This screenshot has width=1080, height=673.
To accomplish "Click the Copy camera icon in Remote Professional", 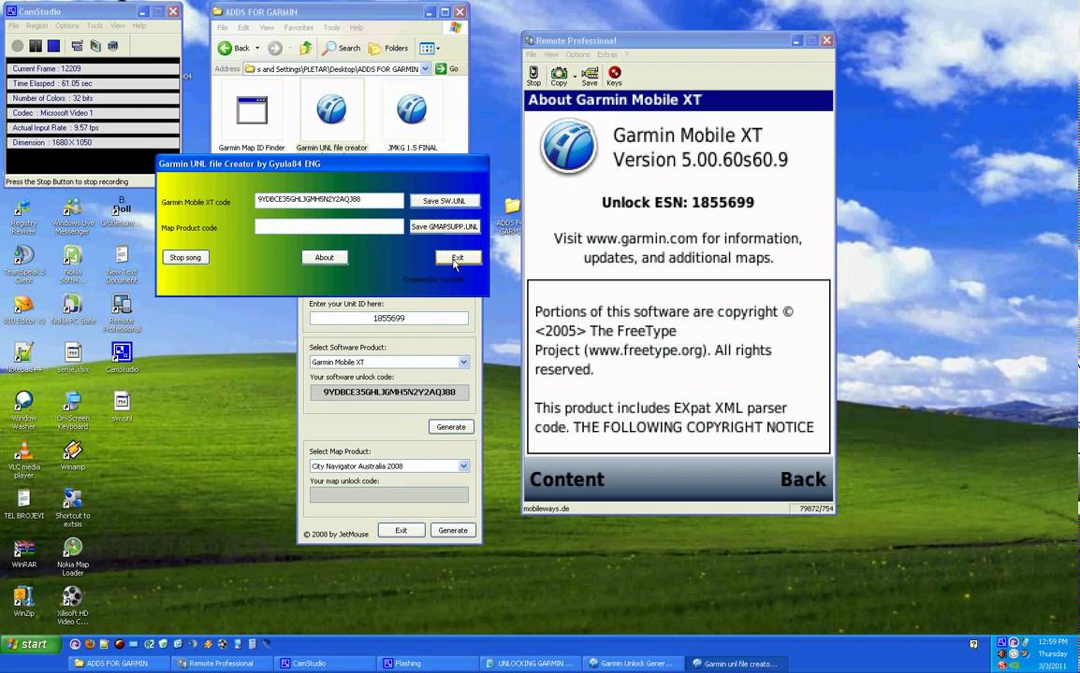I will click(x=559, y=77).
